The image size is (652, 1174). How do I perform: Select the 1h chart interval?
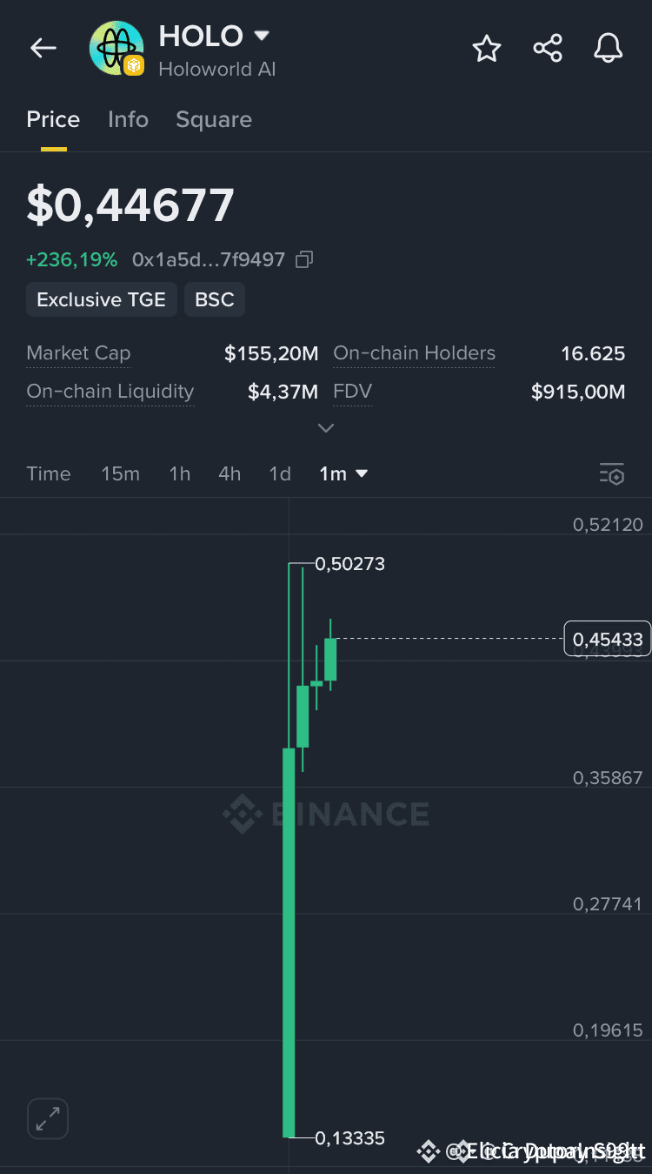pos(179,474)
